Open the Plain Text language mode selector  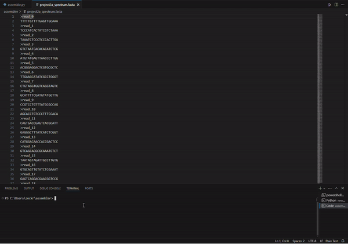[332, 241]
